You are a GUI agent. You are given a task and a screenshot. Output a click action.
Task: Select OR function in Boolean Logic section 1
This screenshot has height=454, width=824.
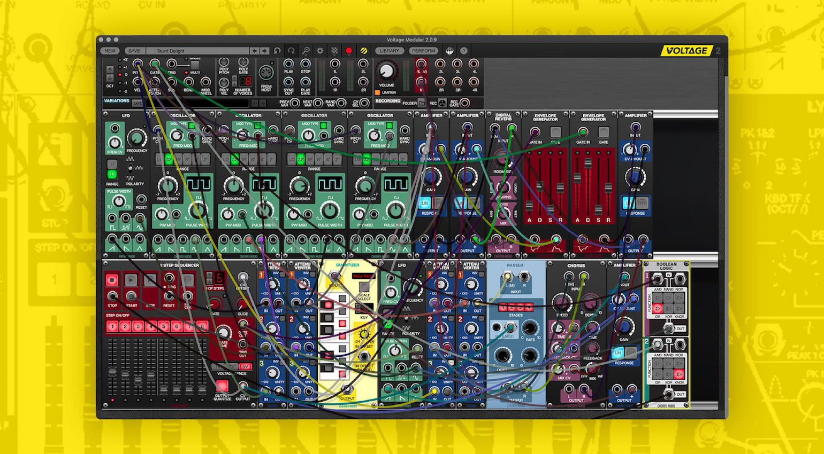[x=658, y=309]
